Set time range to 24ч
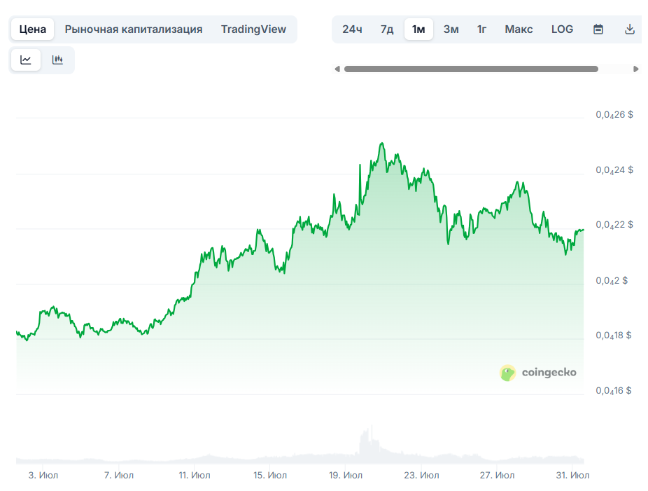 click(352, 29)
